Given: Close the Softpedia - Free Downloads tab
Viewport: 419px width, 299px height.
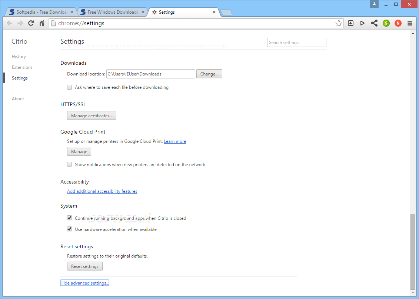Looking at the screenshot, I should (x=72, y=12).
